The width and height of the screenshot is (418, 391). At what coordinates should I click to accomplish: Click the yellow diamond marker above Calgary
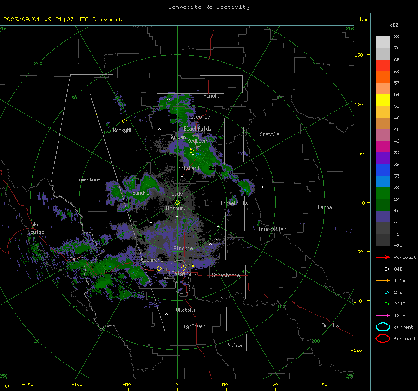coord(183,268)
